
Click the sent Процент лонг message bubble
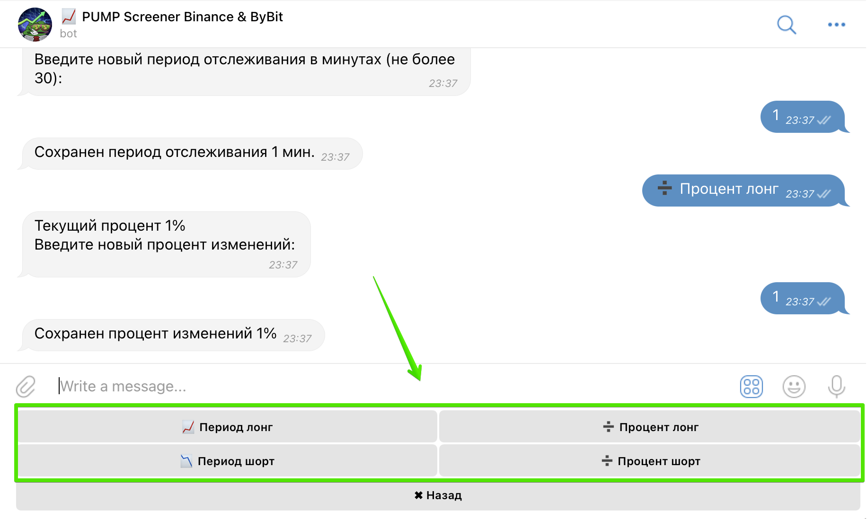743,190
